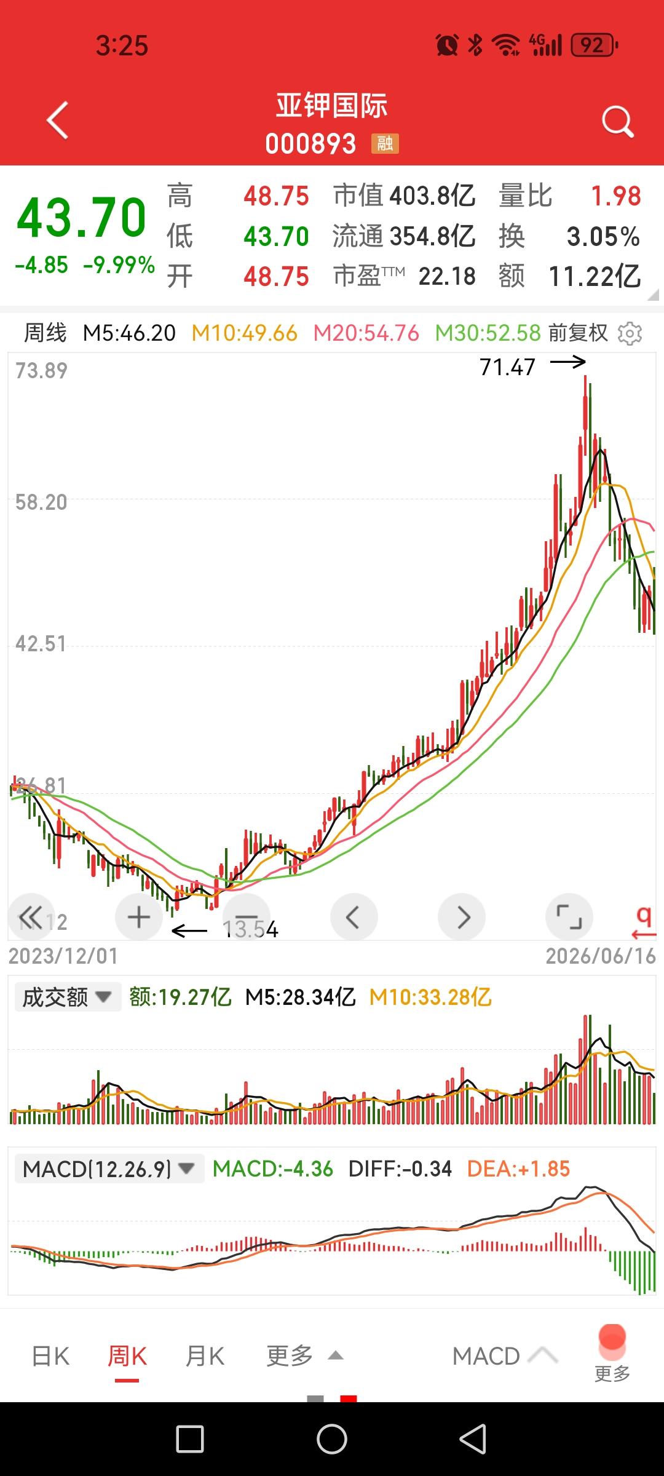
Task: Tap the 额:19.27亿 volume reading
Action: click(x=180, y=997)
